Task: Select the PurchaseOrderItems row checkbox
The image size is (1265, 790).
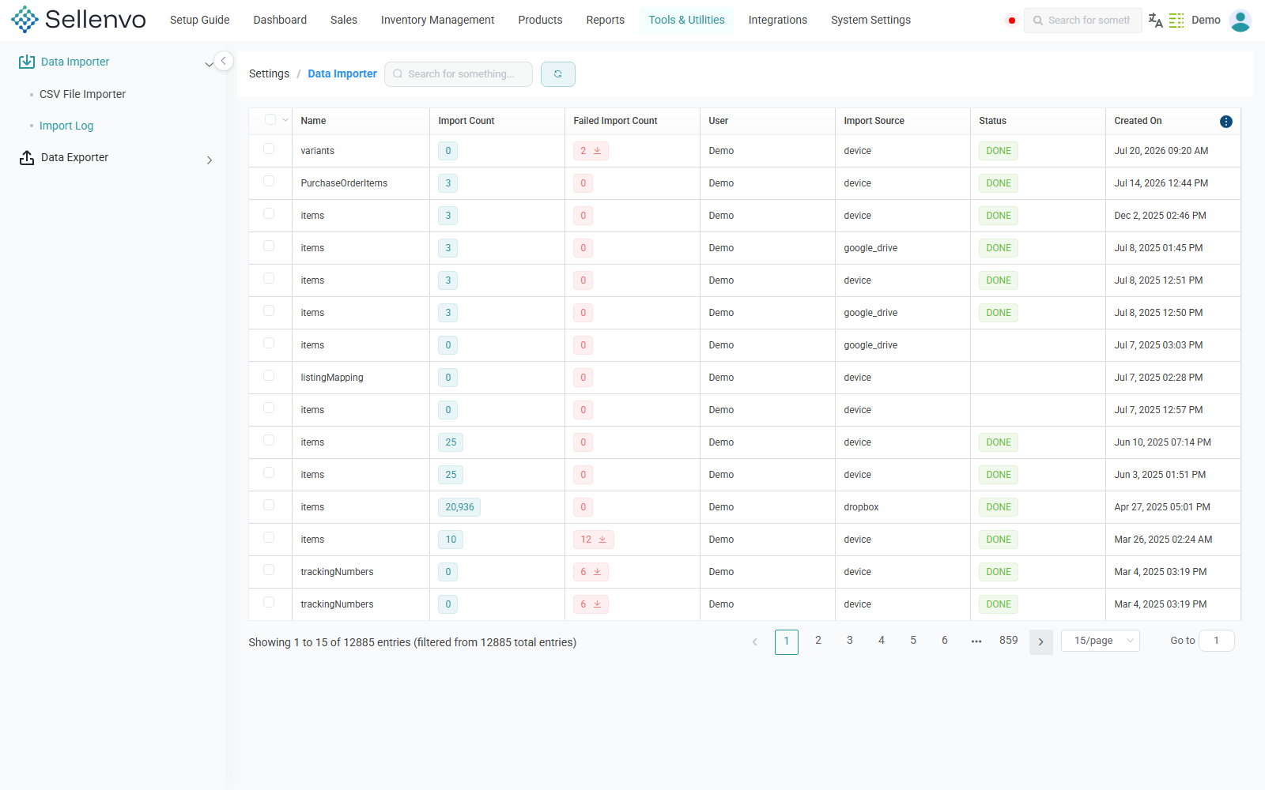Action: tap(269, 181)
